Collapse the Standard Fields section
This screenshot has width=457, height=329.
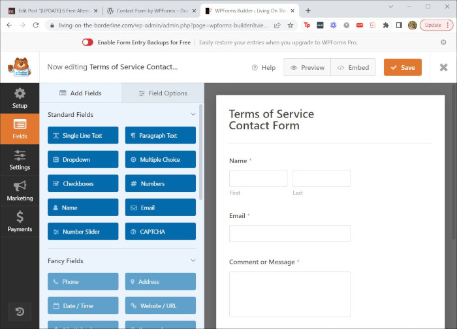click(193, 114)
